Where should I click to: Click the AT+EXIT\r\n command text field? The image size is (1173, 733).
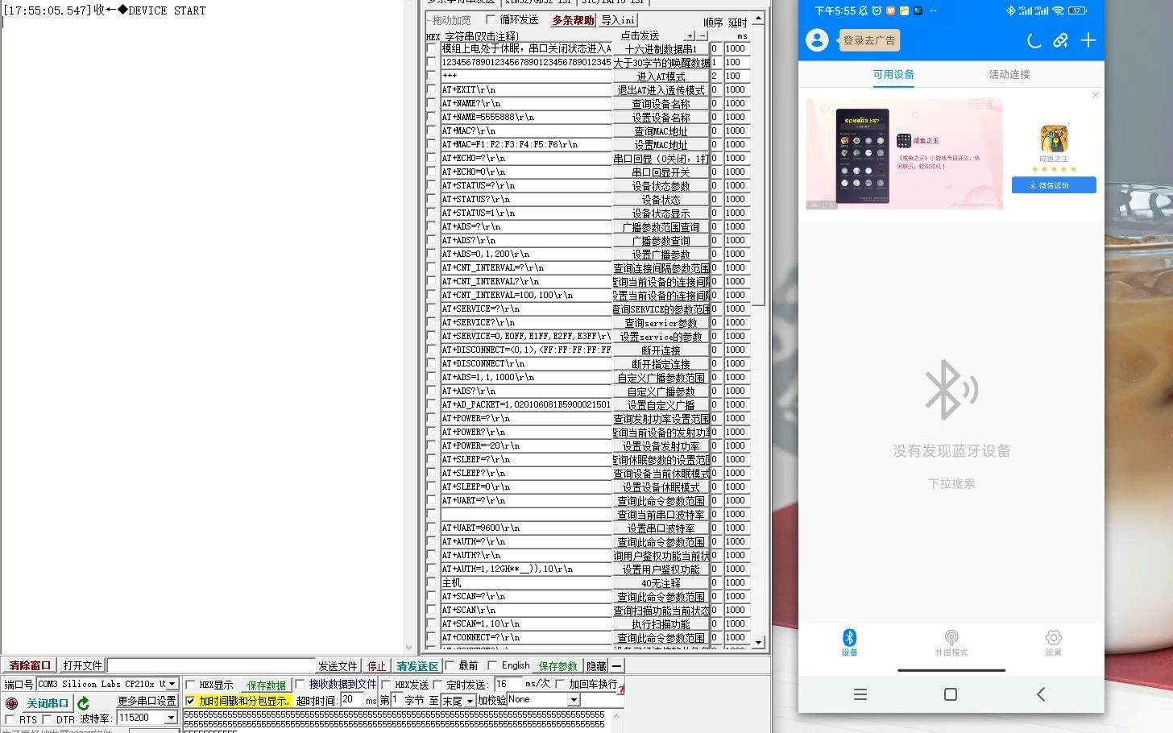(x=525, y=90)
